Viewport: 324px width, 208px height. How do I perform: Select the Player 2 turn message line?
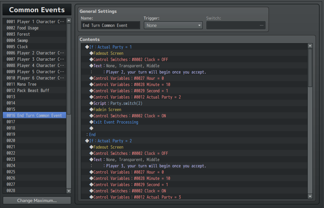click(194, 72)
